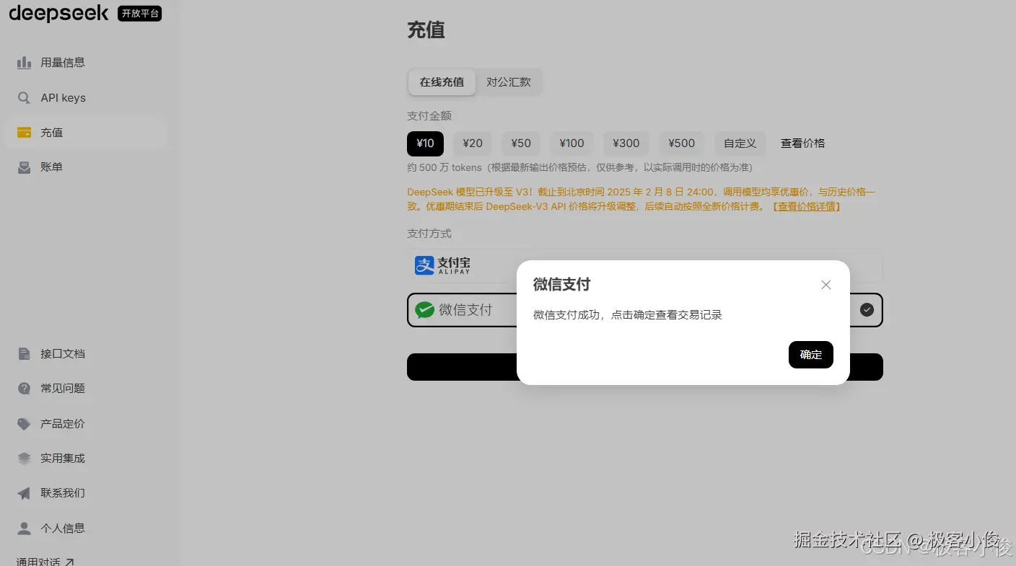Viewport: 1016px width, 566px height.
Task: Switch to the 在线充值 tab
Action: pyautogui.click(x=442, y=82)
